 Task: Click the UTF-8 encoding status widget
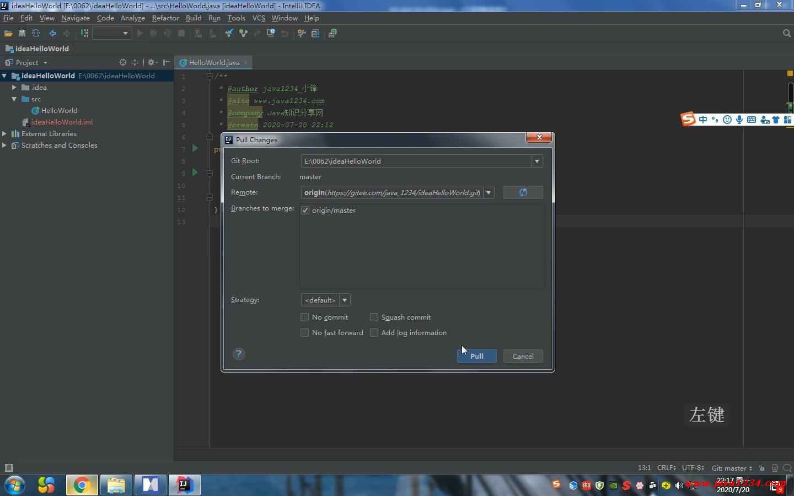click(x=693, y=467)
